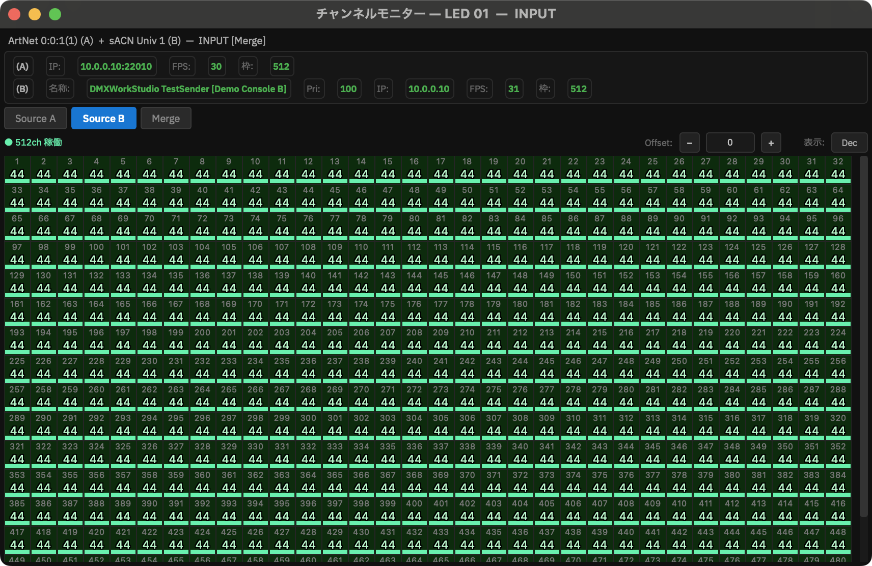Select the channel 352 cell
The width and height of the screenshot is (872, 566).
tap(838, 455)
